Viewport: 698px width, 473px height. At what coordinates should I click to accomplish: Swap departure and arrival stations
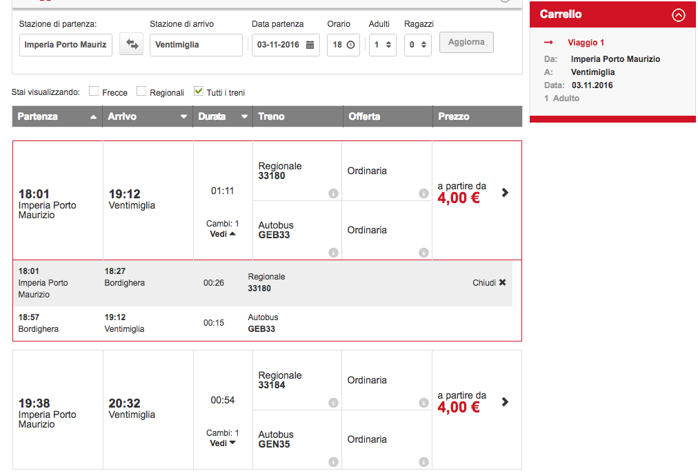(x=131, y=45)
